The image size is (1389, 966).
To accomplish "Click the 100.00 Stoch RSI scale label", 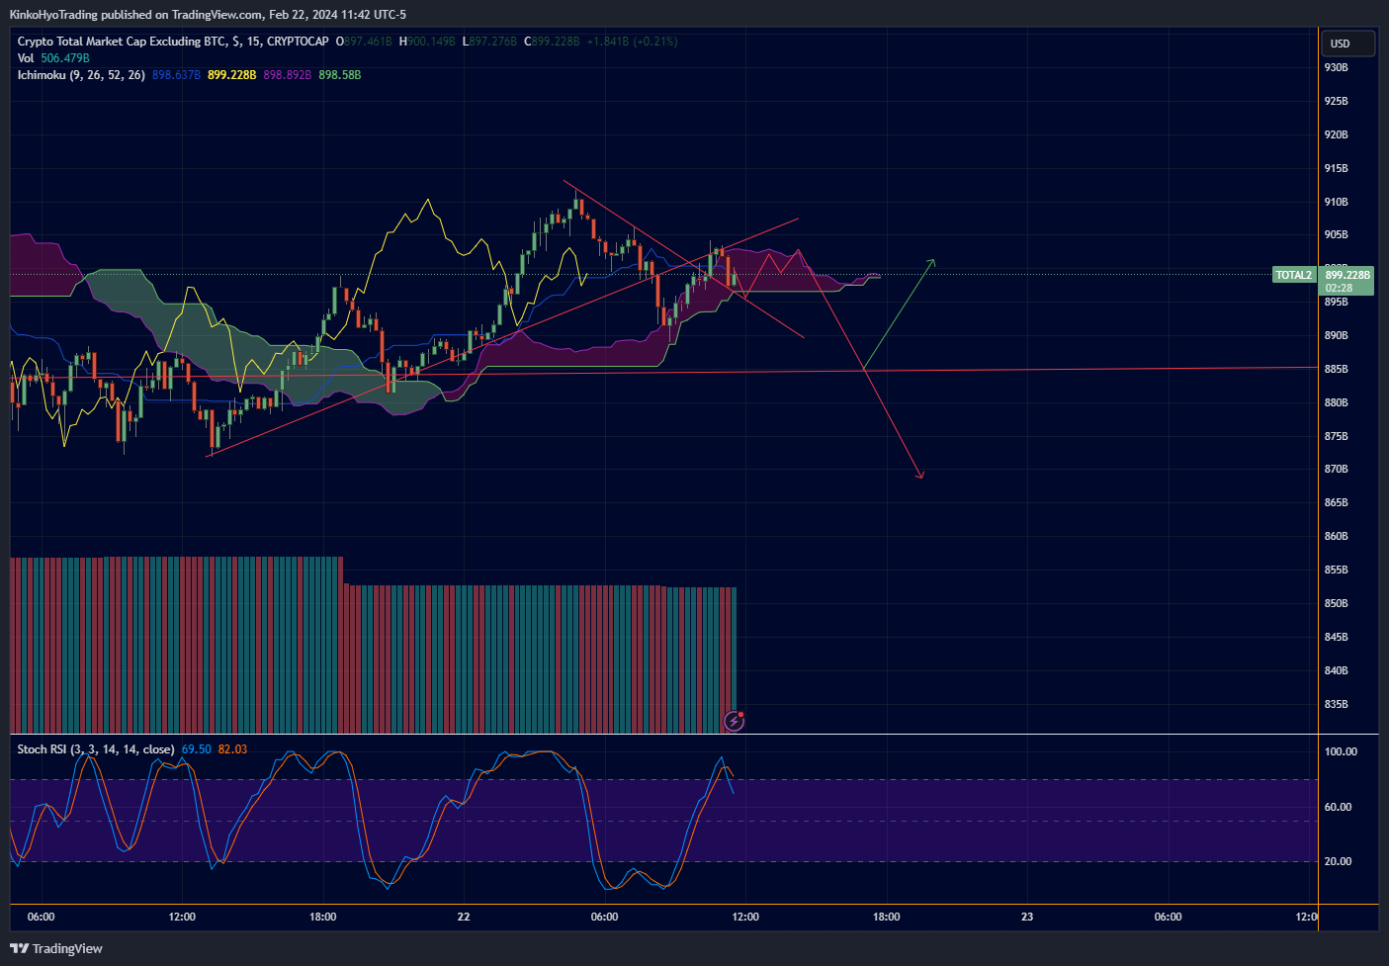I will pos(1341,751).
